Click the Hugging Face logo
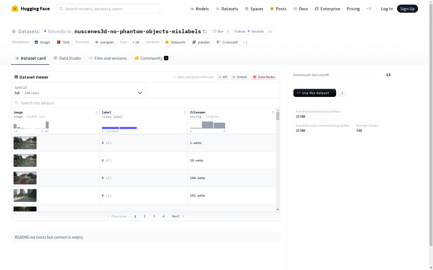 pyautogui.click(x=31, y=9)
